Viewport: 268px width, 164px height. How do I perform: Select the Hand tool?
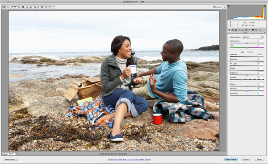(x=7, y=7)
